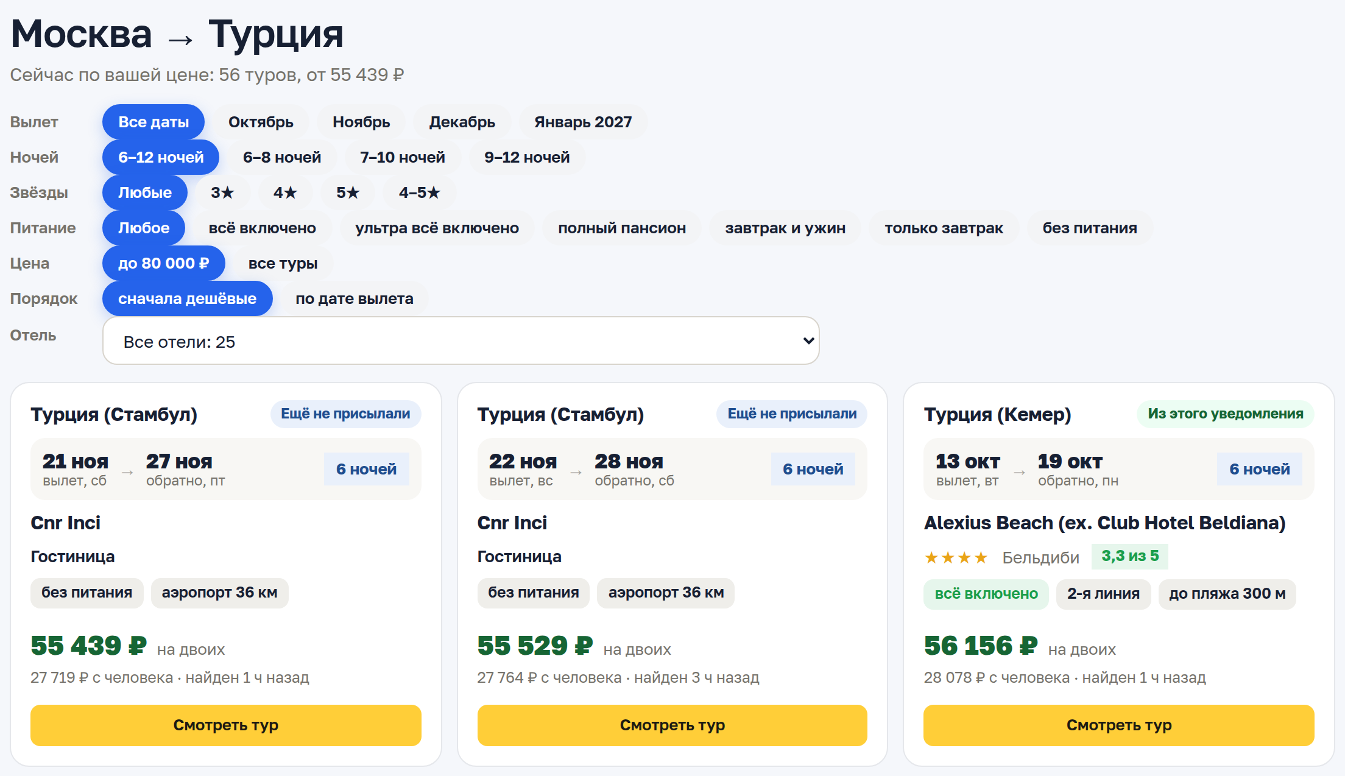The height and width of the screenshot is (776, 1345).
Task: Select только завтрак meal plan
Action: 944,228
